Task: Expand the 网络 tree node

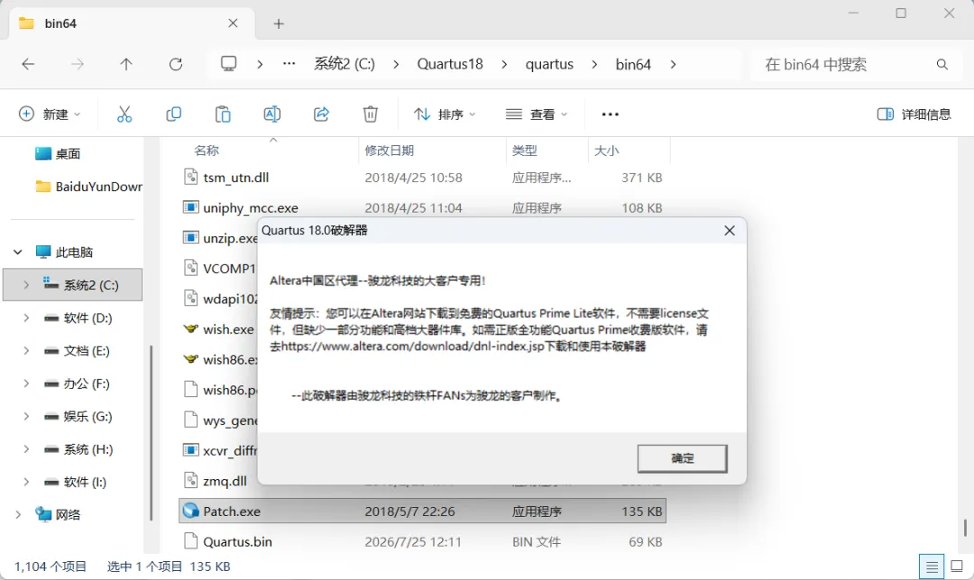Action: click(x=18, y=514)
